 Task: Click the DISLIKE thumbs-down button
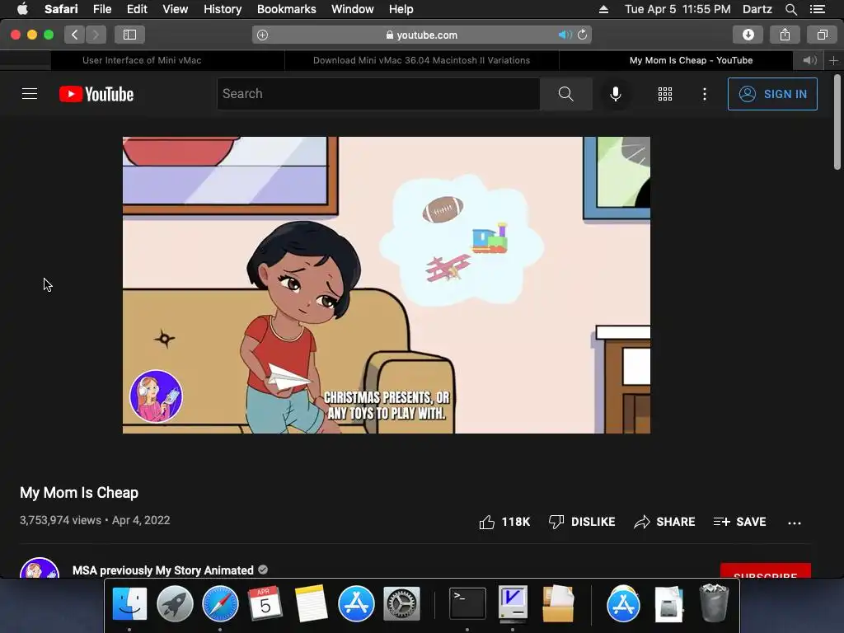tap(581, 522)
